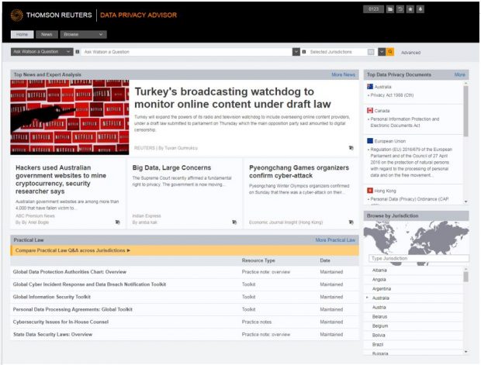The width and height of the screenshot is (481, 365).
Task: Click share icon on Pyeongchang article card
Action: [x=350, y=222]
